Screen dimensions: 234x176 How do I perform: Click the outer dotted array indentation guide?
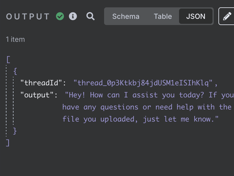pos(6,101)
